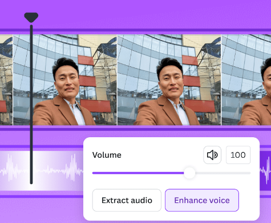Click the Enhance voice button
The image size is (271, 223).
point(202,200)
